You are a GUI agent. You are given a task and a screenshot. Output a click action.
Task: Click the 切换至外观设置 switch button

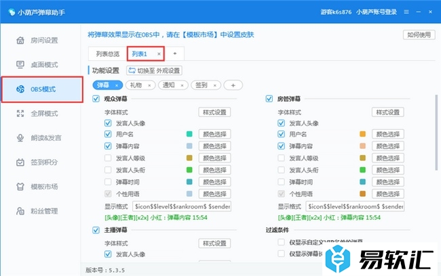[x=155, y=70]
